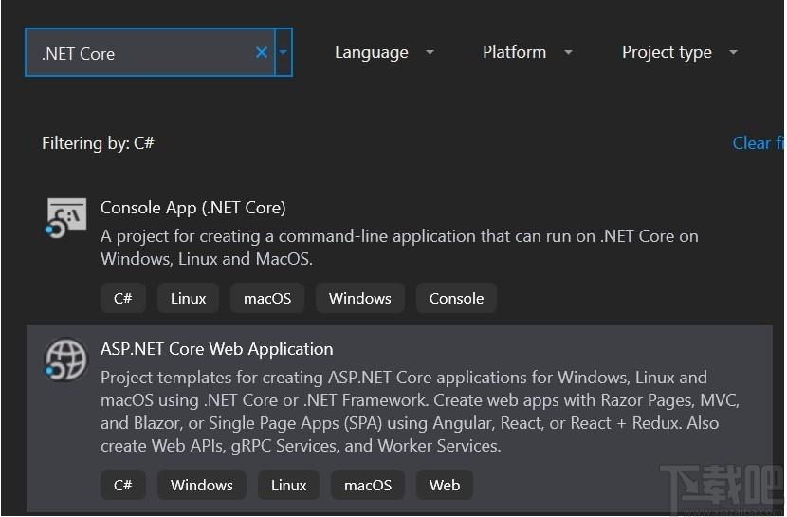Click the macOS tag under Console App

[x=267, y=298]
